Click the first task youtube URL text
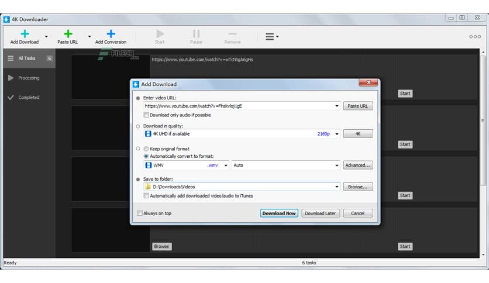489x283 pixels. [202, 60]
